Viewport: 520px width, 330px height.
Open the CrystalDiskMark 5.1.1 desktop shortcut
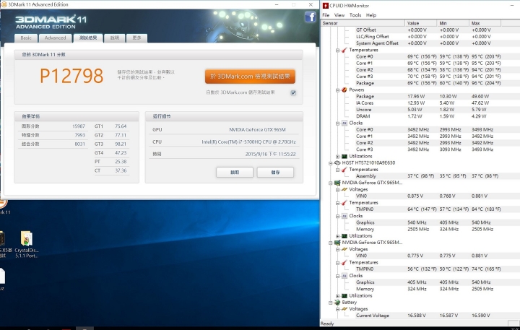[27, 245]
